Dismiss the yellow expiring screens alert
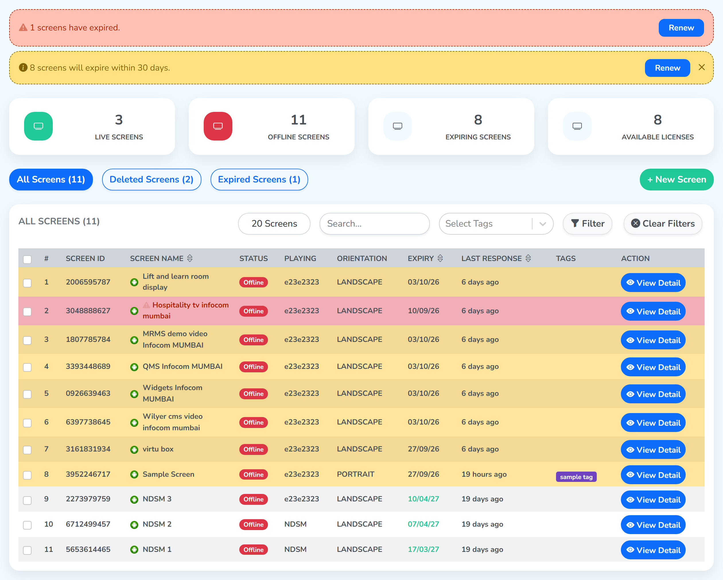The height and width of the screenshot is (580, 723). 701,67
